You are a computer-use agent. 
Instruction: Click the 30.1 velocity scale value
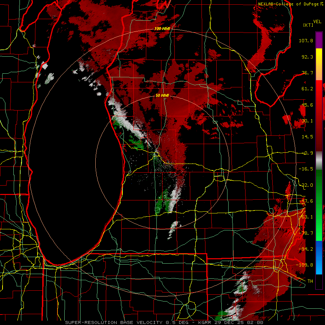(x=307, y=121)
